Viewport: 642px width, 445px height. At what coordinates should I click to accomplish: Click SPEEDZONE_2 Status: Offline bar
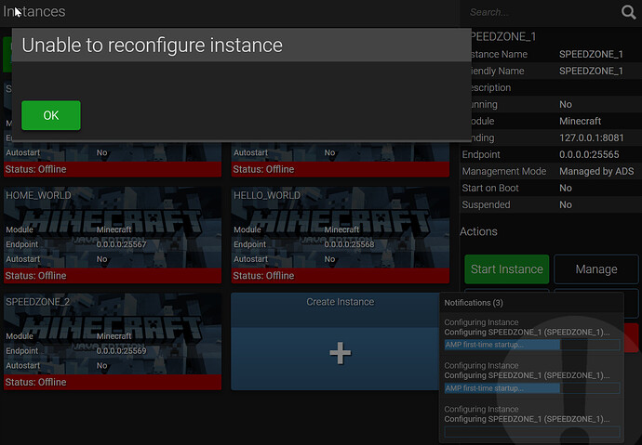coord(113,382)
